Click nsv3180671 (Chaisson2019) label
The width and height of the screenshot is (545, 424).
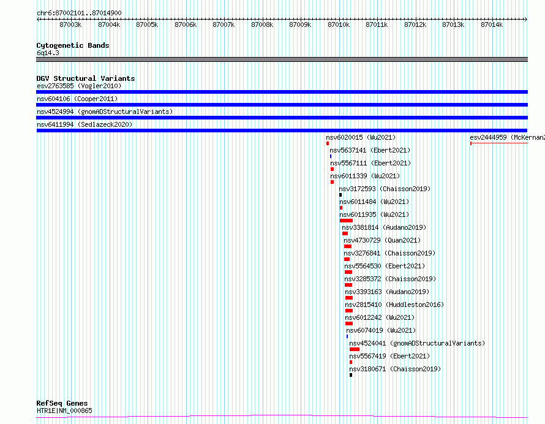point(395,369)
